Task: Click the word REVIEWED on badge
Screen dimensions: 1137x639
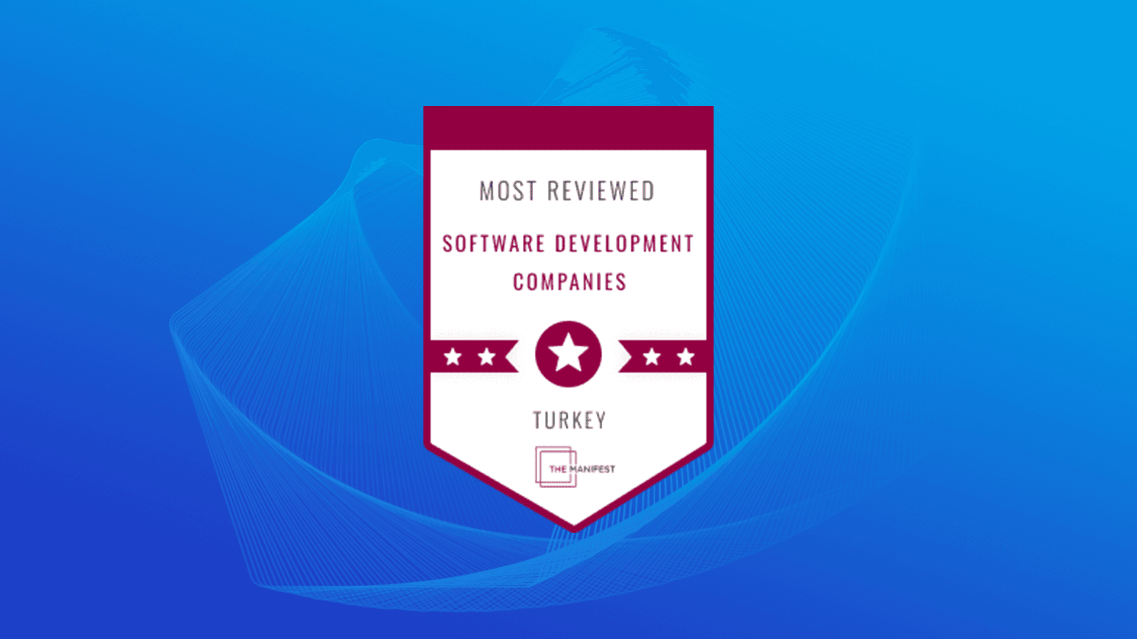Action: (x=600, y=192)
